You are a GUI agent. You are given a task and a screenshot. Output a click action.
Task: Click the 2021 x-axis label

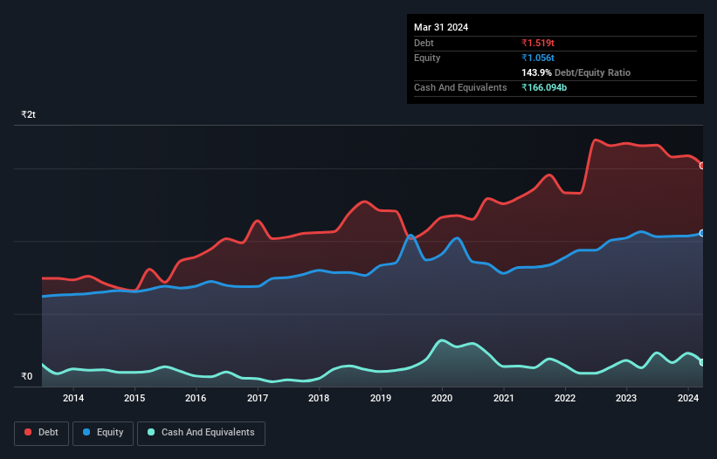click(503, 398)
